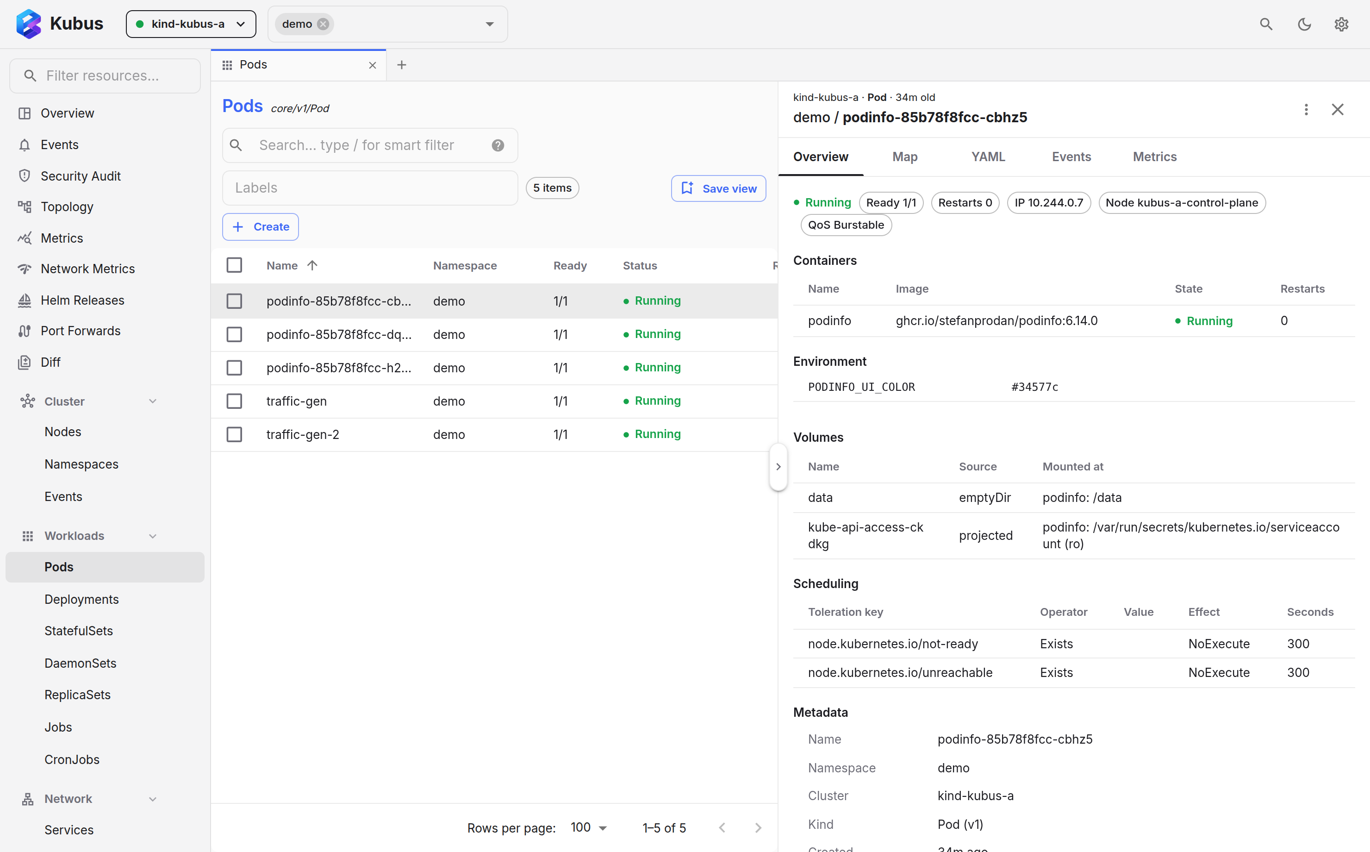Open kind-kubus-a cluster selector dropdown
The width and height of the screenshot is (1370, 852).
191,24
